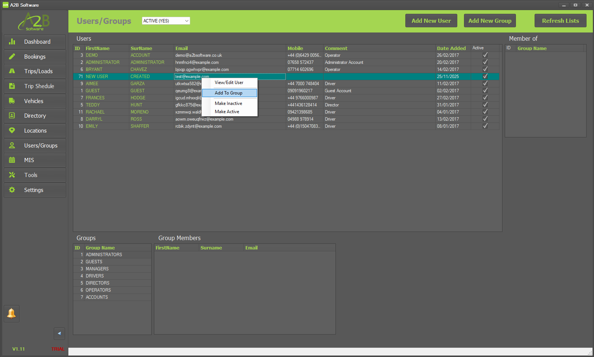This screenshot has width=594, height=357.
Task: Click the Dashboard bar chart icon
Action: coord(12,42)
